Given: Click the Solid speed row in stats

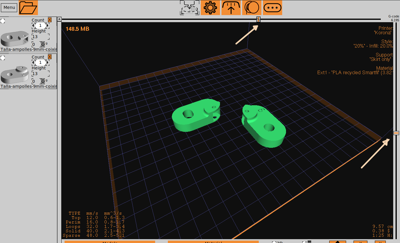Looking at the screenshot, I should click(95, 231).
